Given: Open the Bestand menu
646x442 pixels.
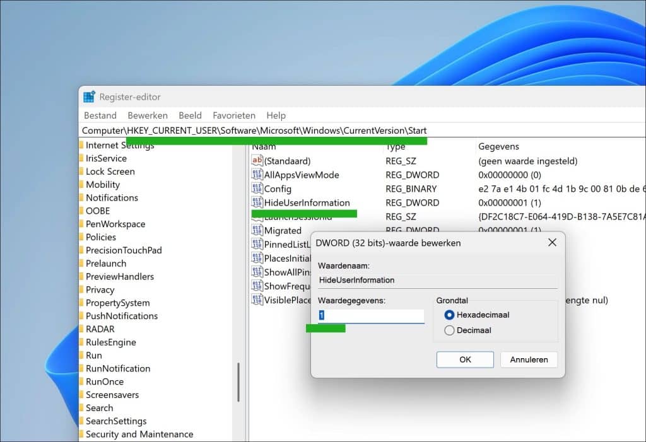Looking at the screenshot, I should [x=100, y=115].
